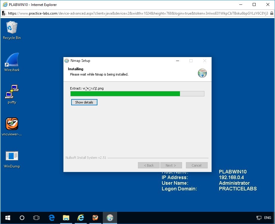The width and height of the screenshot is (275, 224).
Task: Click the browser address bar URL
Action: pyautogui.click(x=138, y=13)
